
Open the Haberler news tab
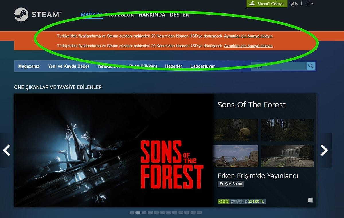click(174, 66)
